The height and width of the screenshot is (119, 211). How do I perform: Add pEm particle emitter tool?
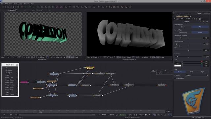click(58, 7)
